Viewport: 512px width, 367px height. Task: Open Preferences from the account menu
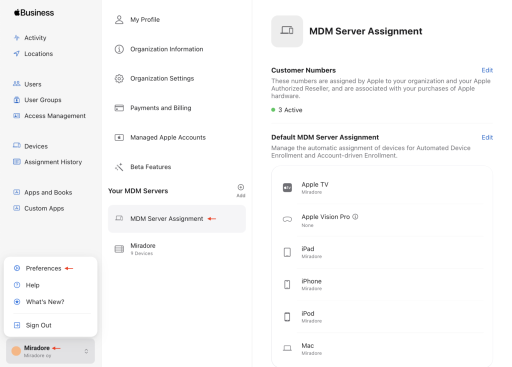pos(43,268)
